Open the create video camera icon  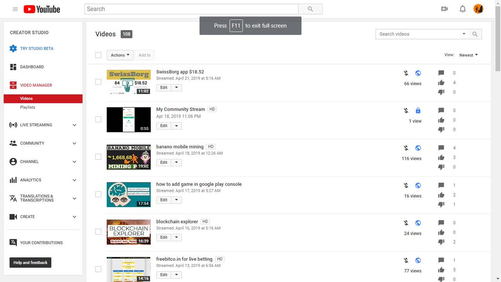pos(444,9)
